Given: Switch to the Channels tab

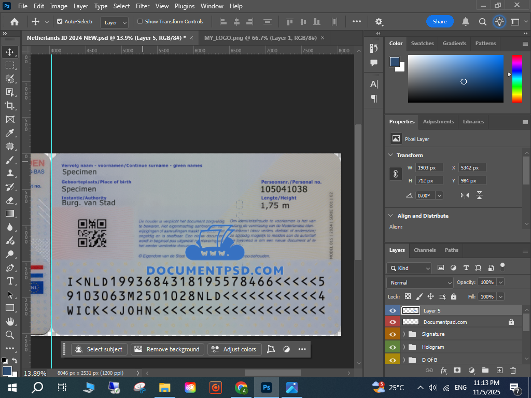Looking at the screenshot, I should tap(424, 250).
